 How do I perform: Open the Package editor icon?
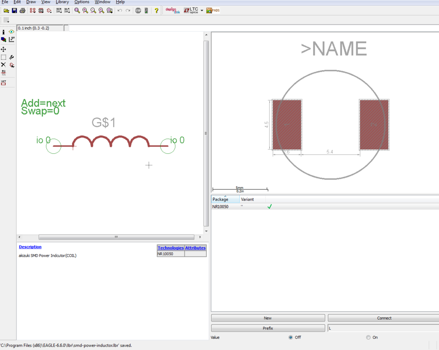pos(41,11)
